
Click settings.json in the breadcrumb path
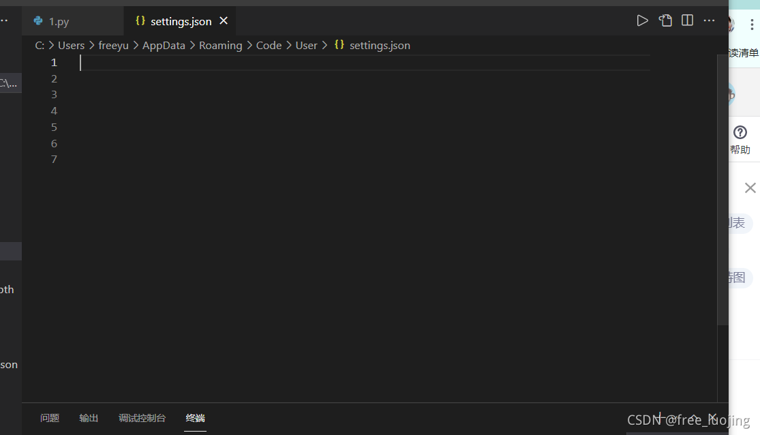coord(380,46)
